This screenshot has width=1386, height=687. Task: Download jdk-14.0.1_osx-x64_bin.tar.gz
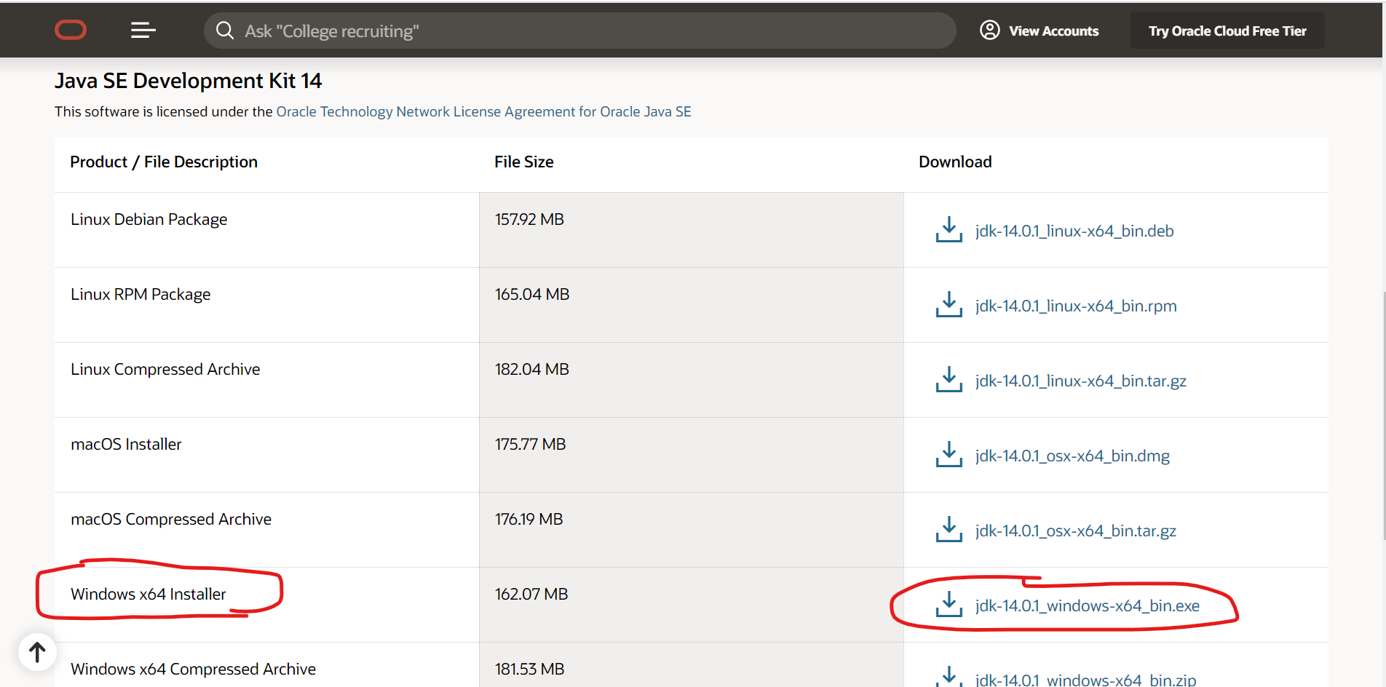pyautogui.click(x=1076, y=531)
